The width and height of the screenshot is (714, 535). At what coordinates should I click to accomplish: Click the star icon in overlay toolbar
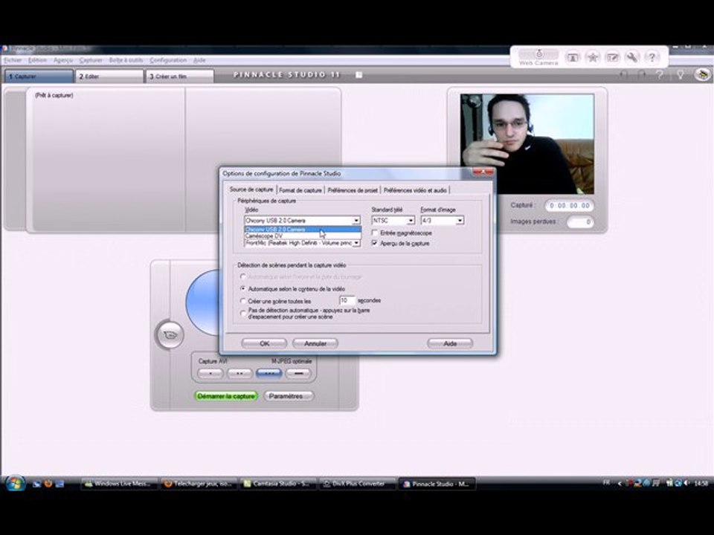593,57
